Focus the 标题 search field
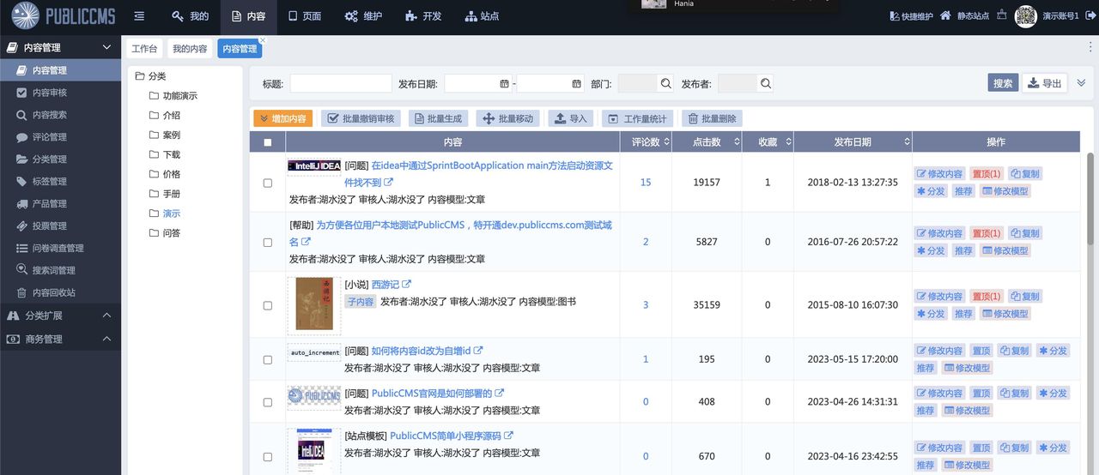This screenshot has width=1099, height=475. 341,83
